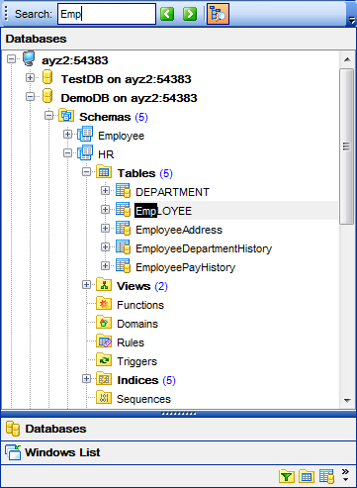Expand the EmployeePayHistory table node

105,266
